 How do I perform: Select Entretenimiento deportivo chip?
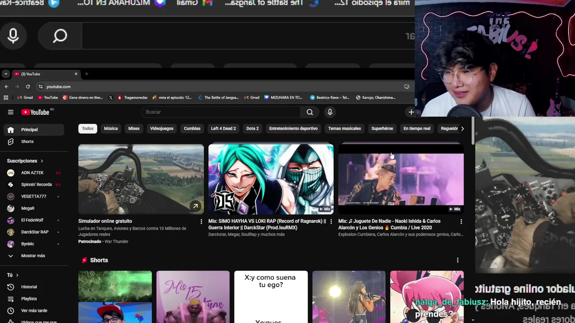pos(293,129)
